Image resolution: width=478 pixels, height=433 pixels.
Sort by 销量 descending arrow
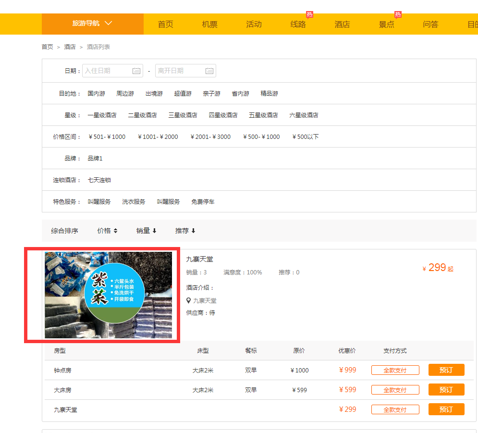coord(154,231)
